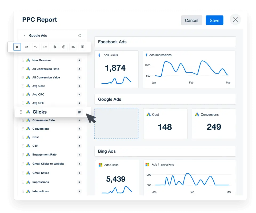The height and width of the screenshot is (213, 256).
Task: Click the Google Ads logo on Conversions widget
Action: tap(197, 114)
